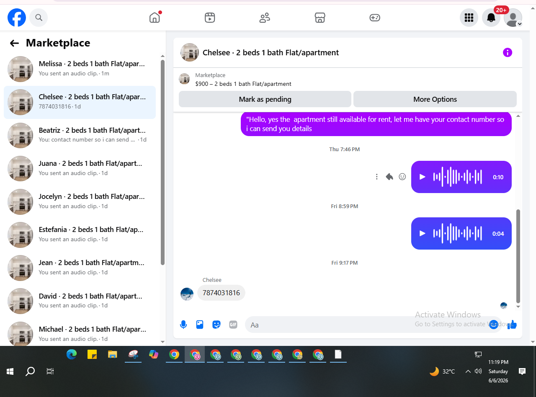The image size is (536, 397).
Task: Open the Estefania conversation
Action: (80, 235)
